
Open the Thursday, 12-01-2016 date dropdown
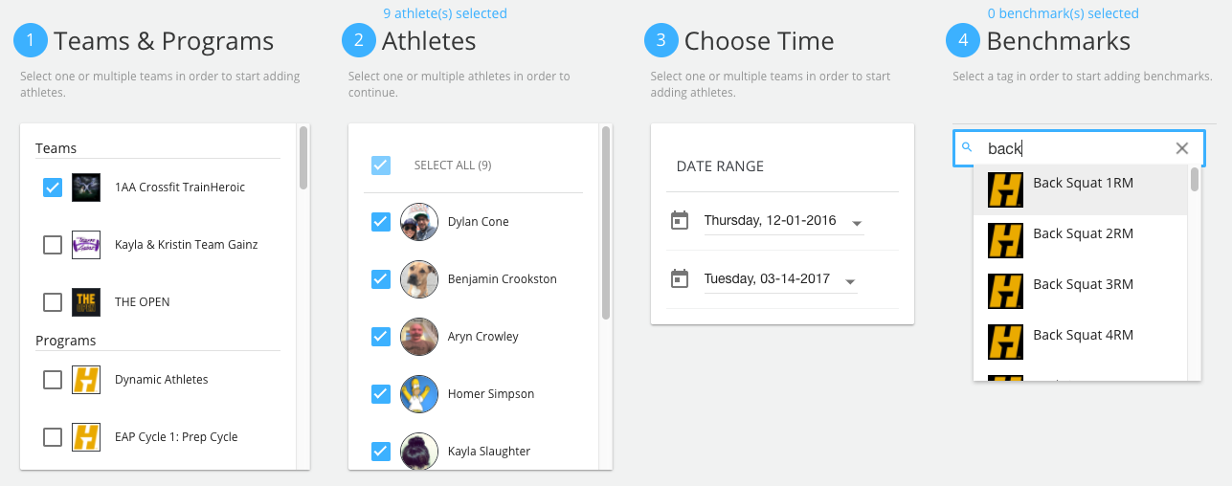pyautogui.click(x=783, y=221)
